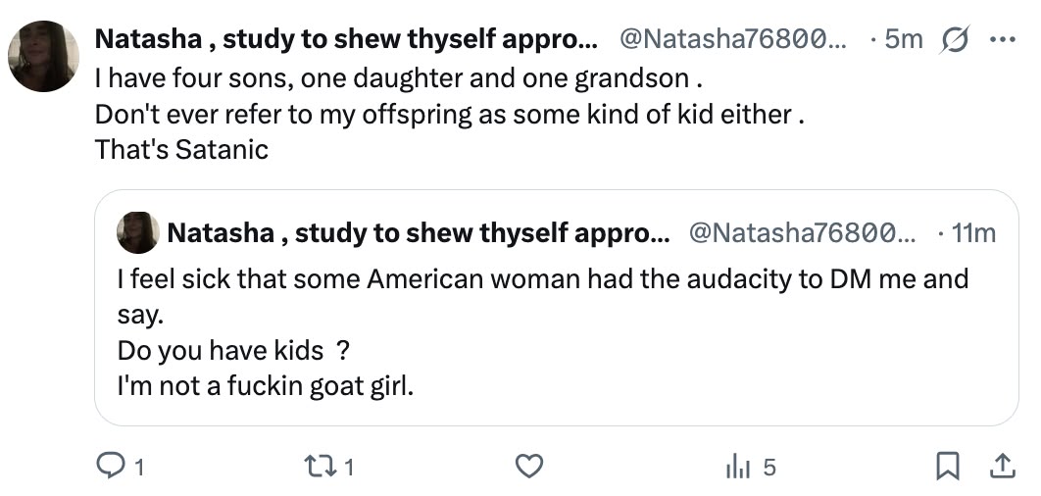The height and width of the screenshot is (496, 1041).
Task: Click the Grok explain slashed-circle icon
Action: point(956,39)
